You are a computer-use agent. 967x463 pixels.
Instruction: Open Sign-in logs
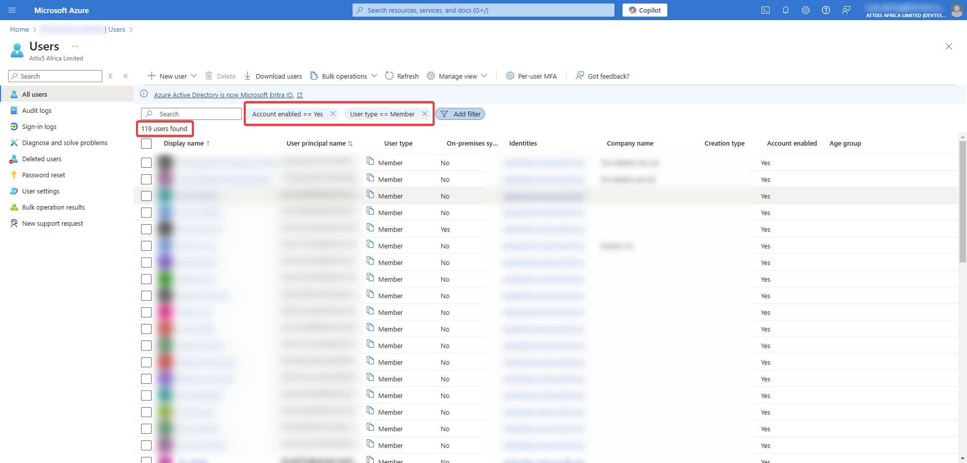[39, 126]
